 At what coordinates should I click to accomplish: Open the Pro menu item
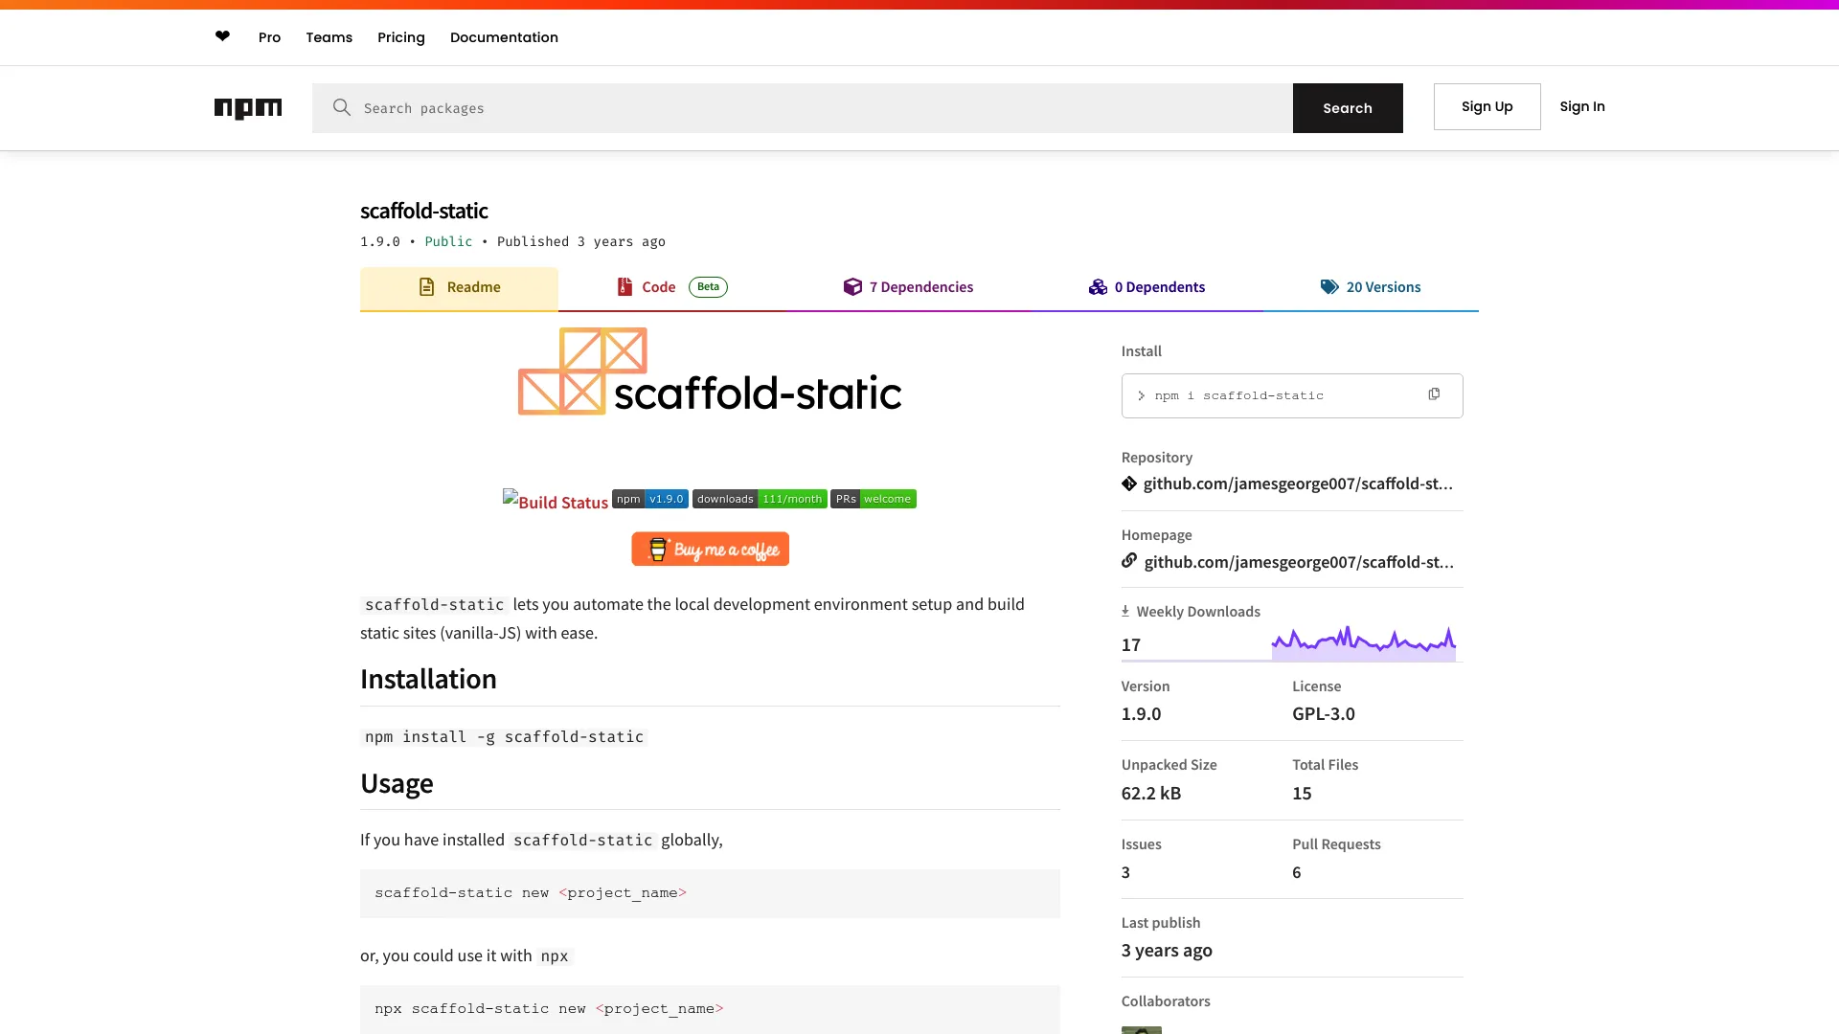[269, 37]
